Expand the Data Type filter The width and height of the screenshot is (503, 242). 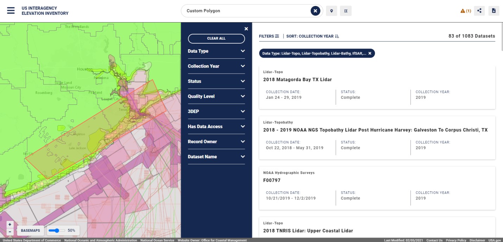216,51
